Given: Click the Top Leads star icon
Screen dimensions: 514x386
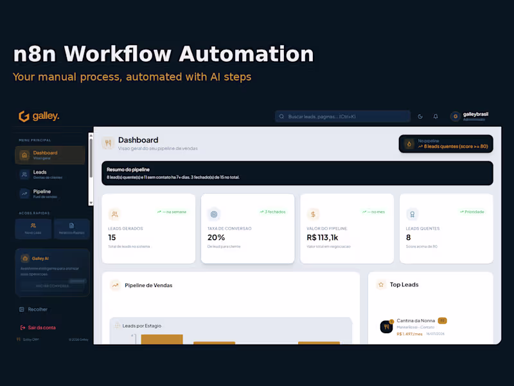Looking at the screenshot, I should pyautogui.click(x=381, y=284).
